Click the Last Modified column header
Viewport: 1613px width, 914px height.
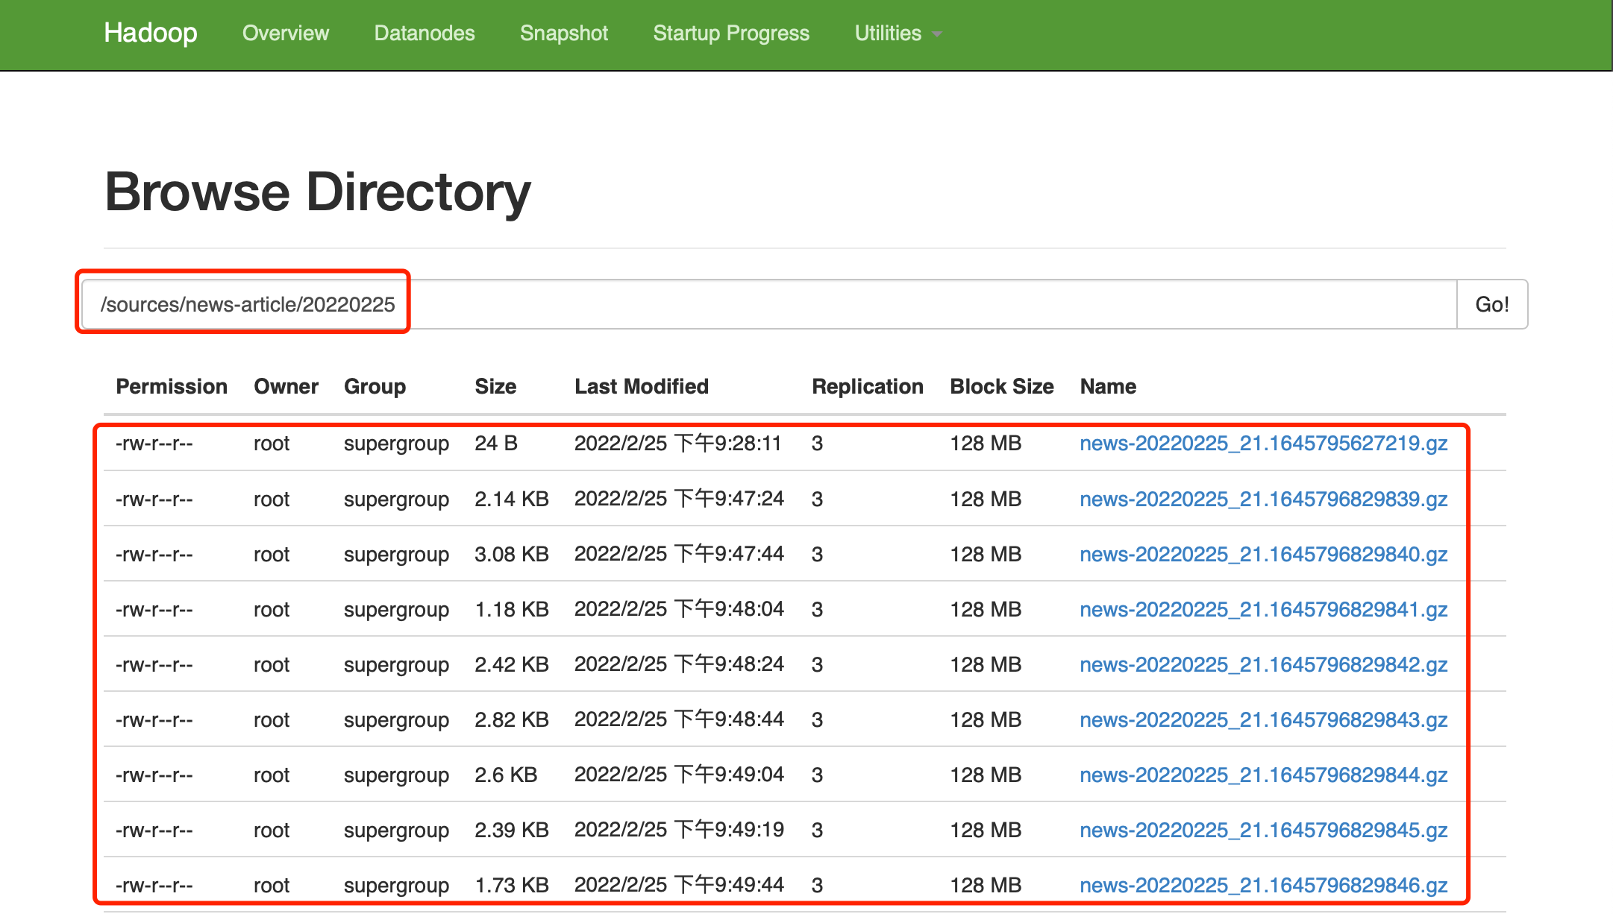tap(642, 386)
